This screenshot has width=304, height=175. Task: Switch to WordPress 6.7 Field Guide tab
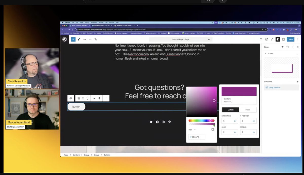coord(125,26)
